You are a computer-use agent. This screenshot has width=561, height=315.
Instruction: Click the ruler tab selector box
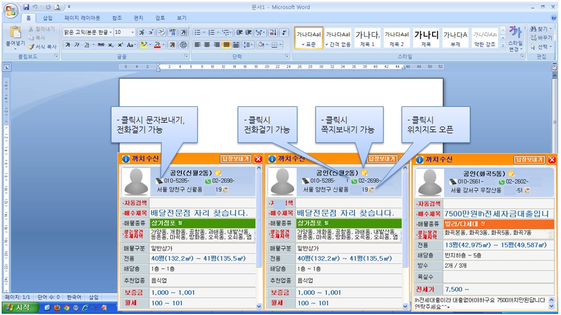pyautogui.click(x=6, y=67)
